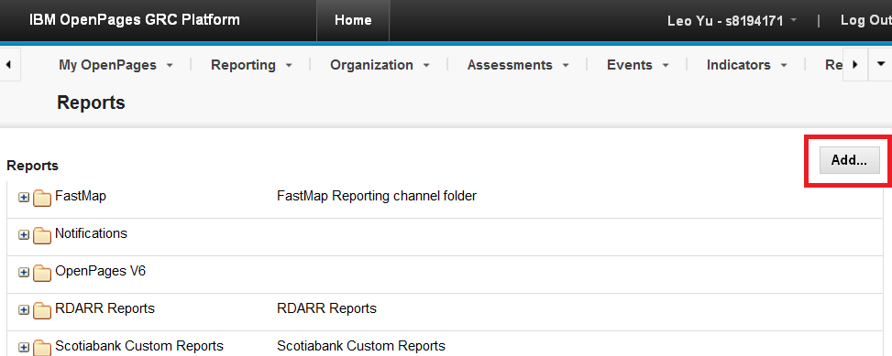The image size is (892, 356).
Task: Click the RDARR Reports folder icon
Action: point(42,310)
